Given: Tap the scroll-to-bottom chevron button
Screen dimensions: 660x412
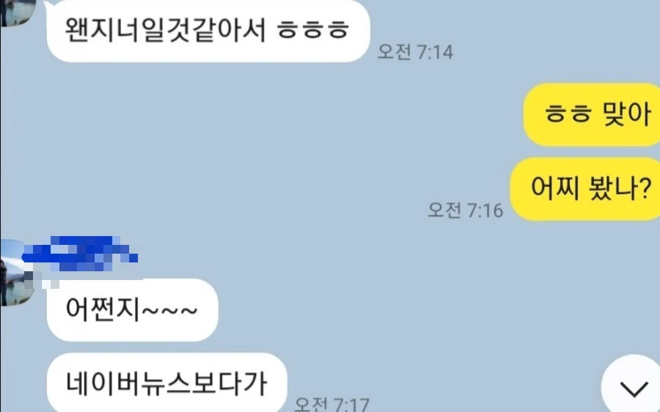Looking at the screenshot, I should pos(634,388).
